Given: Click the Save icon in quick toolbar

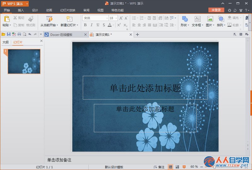Looking at the screenshot, I should coord(9,34).
